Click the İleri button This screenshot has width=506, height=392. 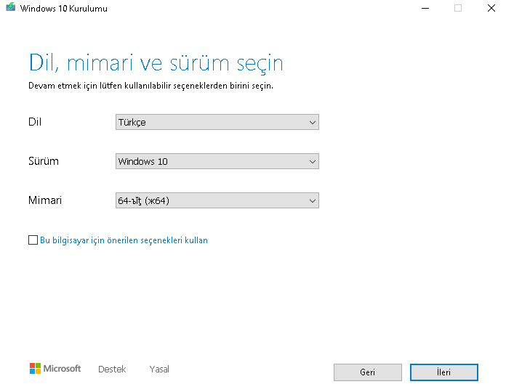pos(444,372)
